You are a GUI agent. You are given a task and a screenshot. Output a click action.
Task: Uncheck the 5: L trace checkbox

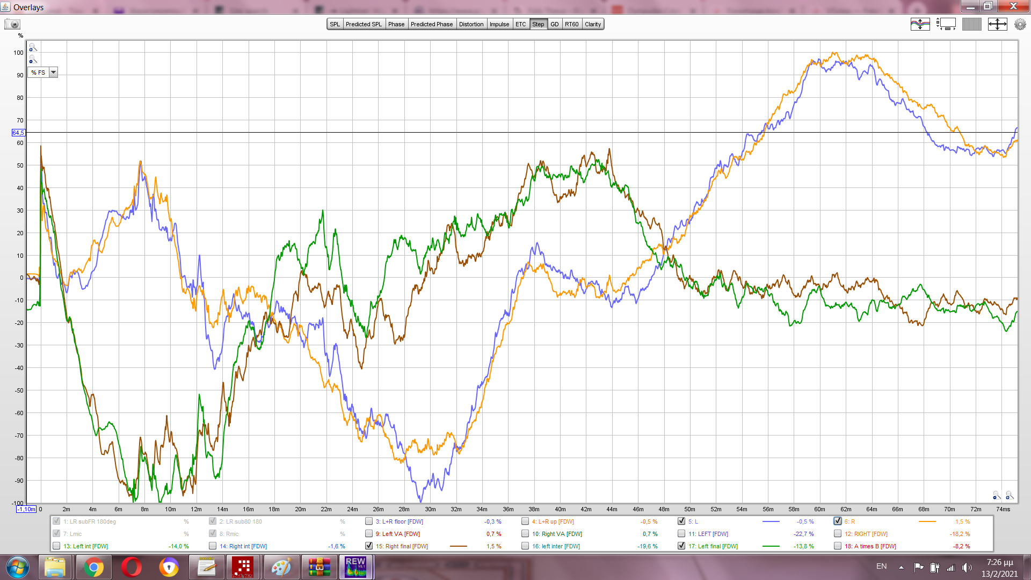click(x=681, y=521)
